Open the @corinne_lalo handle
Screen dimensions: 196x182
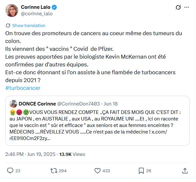point(37,14)
